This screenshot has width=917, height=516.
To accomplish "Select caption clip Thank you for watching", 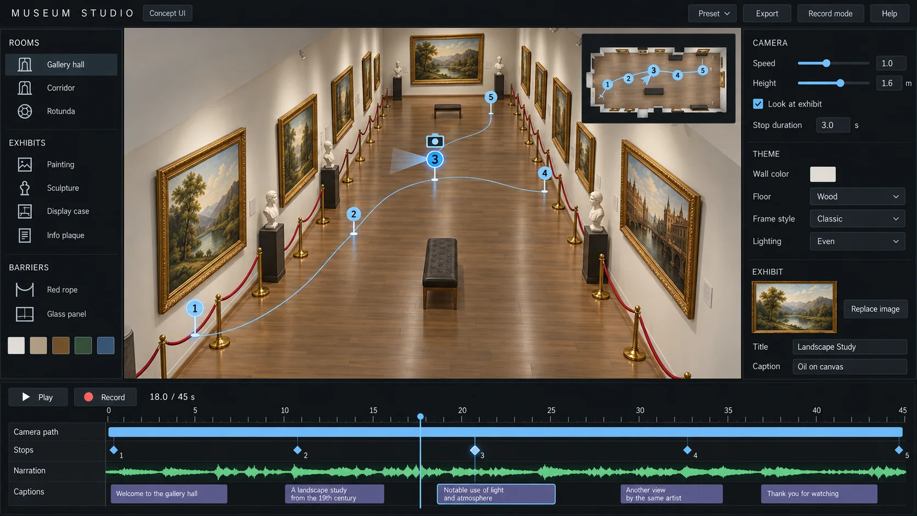I will [x=819, y=494].
